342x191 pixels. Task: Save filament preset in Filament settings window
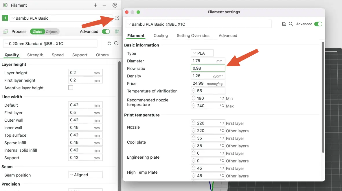pos(284,24)
